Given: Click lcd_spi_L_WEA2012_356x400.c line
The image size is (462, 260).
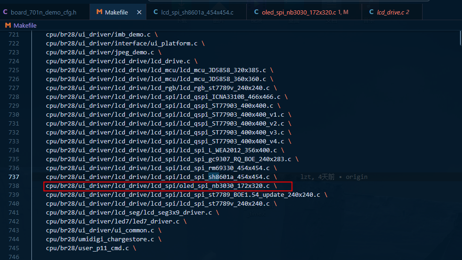Looking at the screenshot, I should pyautogui.click(x=165, y=150).
